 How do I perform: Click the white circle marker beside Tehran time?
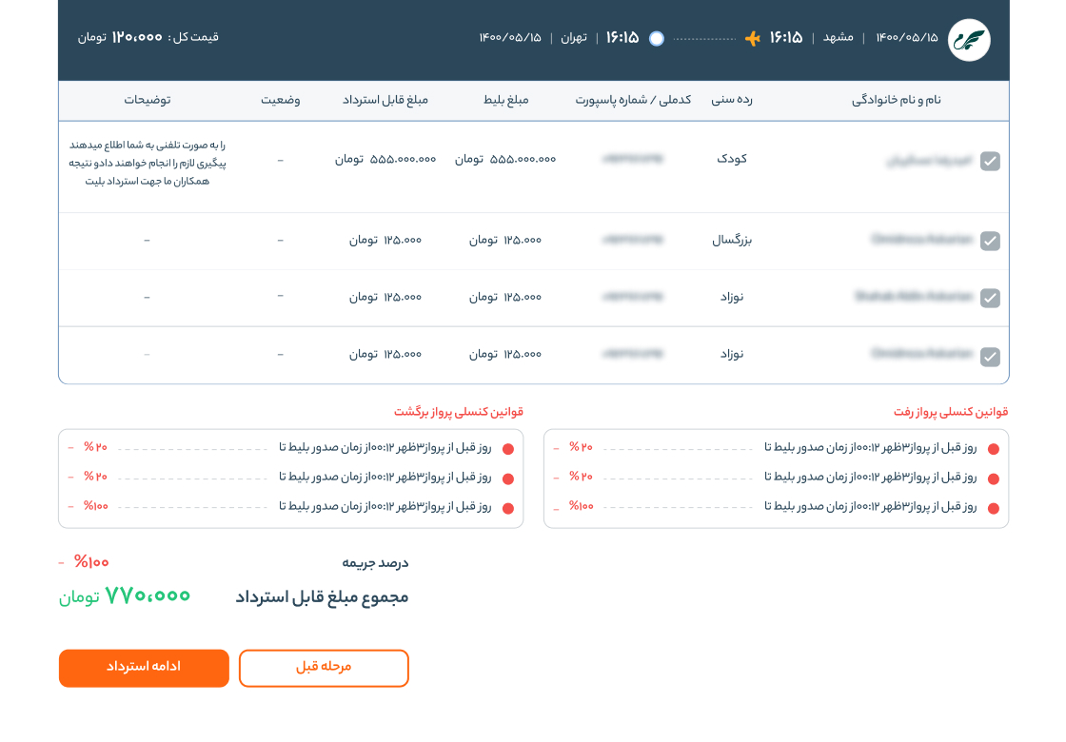tap(656, 38)
